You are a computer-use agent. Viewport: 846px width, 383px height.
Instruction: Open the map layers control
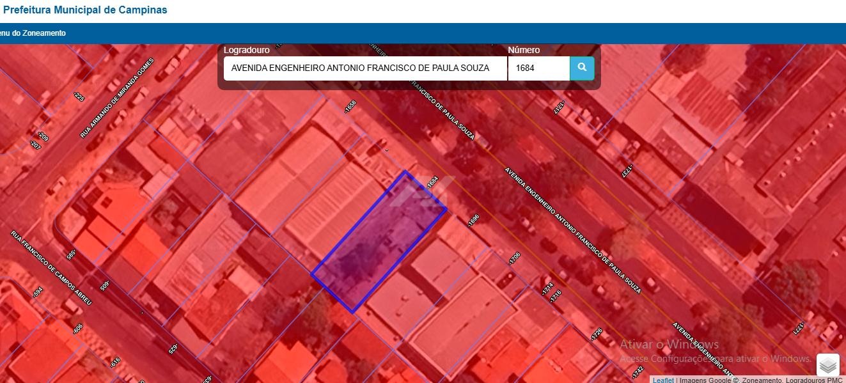[827, 365]
